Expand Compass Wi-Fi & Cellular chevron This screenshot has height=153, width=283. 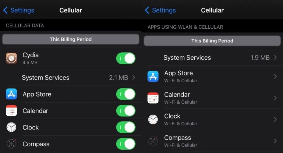[275, 141]
